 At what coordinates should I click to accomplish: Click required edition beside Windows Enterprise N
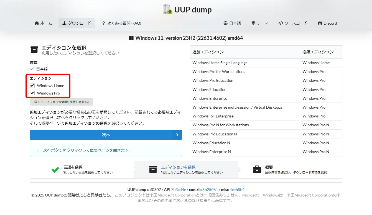(x=321, y=152)
